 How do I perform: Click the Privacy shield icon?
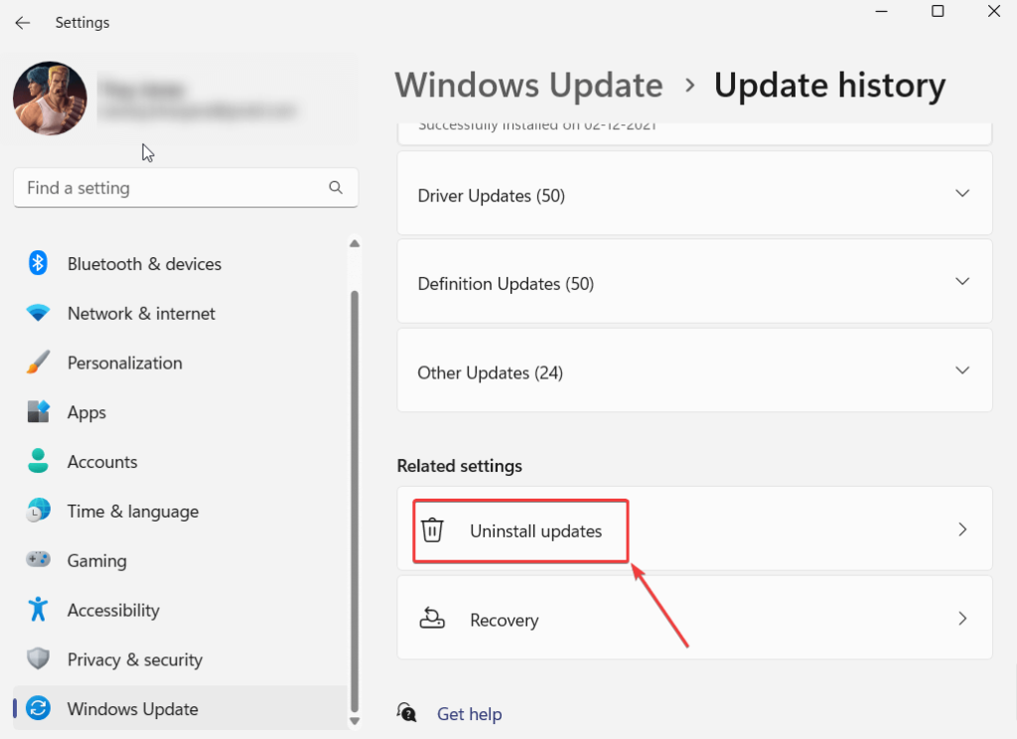click(38, 659)
